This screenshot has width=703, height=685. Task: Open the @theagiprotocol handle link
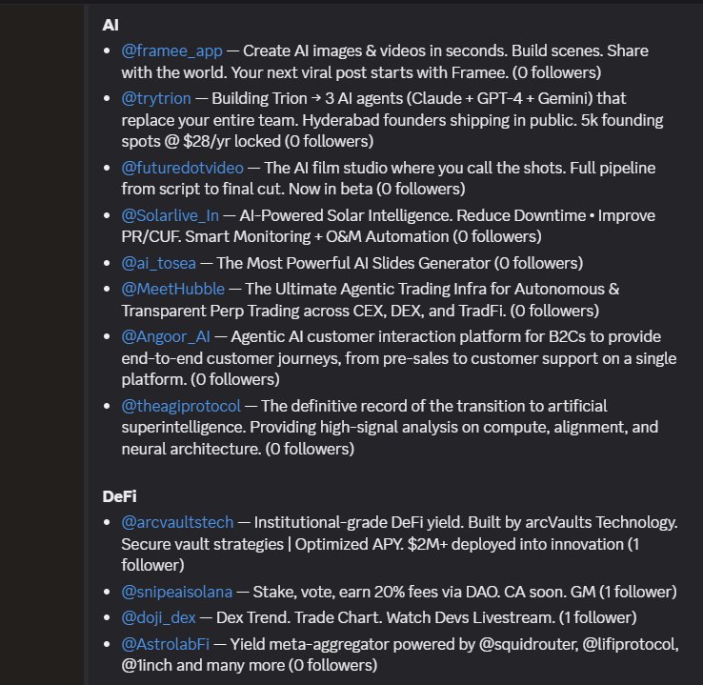pos(181,406)
